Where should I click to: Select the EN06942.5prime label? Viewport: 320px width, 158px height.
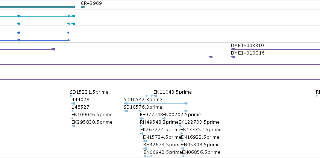click(x=163, y=152)
